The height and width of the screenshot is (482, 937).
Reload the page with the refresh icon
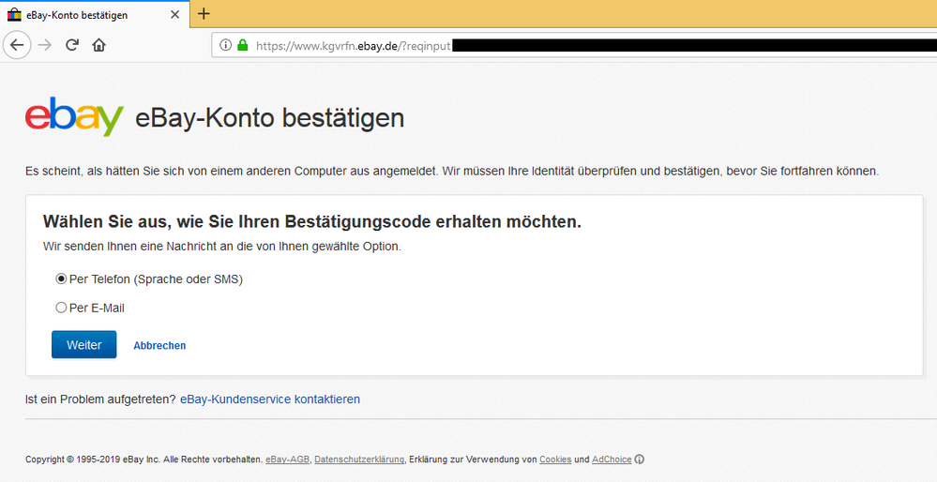click(72, 45)
